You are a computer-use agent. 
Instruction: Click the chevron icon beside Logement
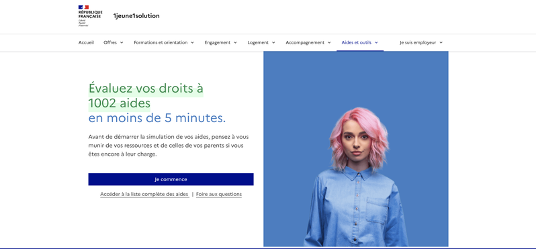(273, 43)
